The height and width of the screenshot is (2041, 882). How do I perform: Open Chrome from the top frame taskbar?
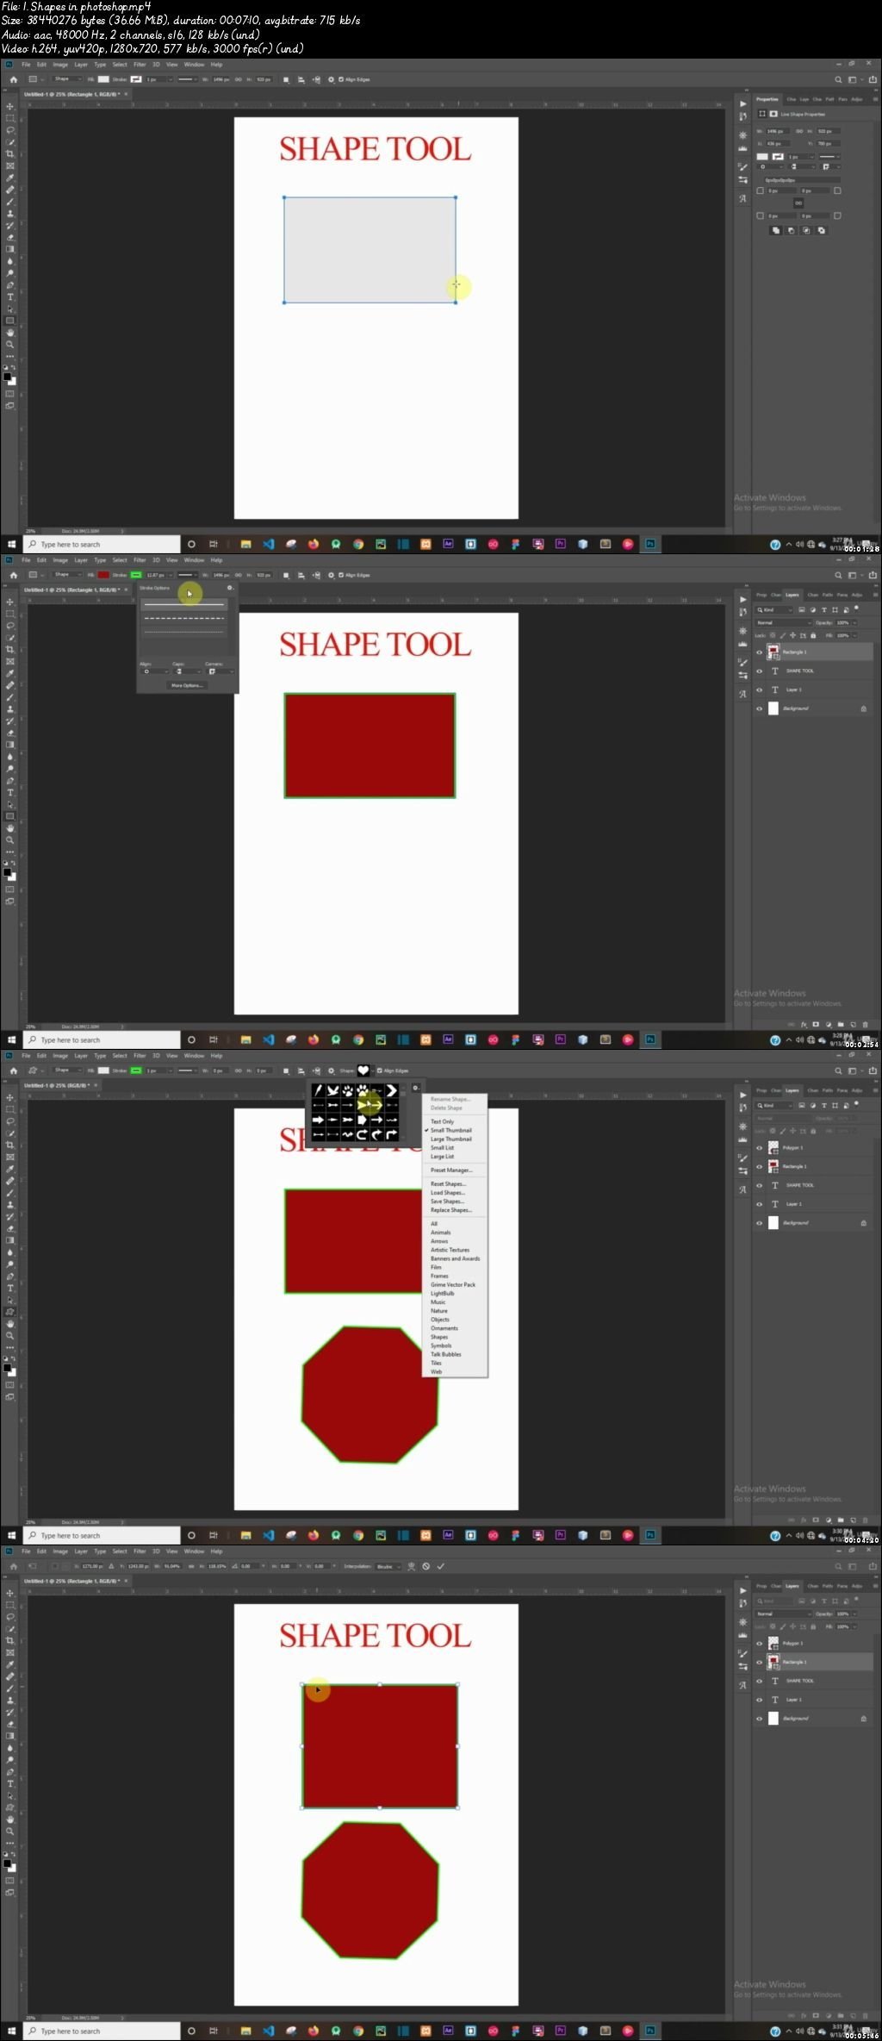pos(358,544)
